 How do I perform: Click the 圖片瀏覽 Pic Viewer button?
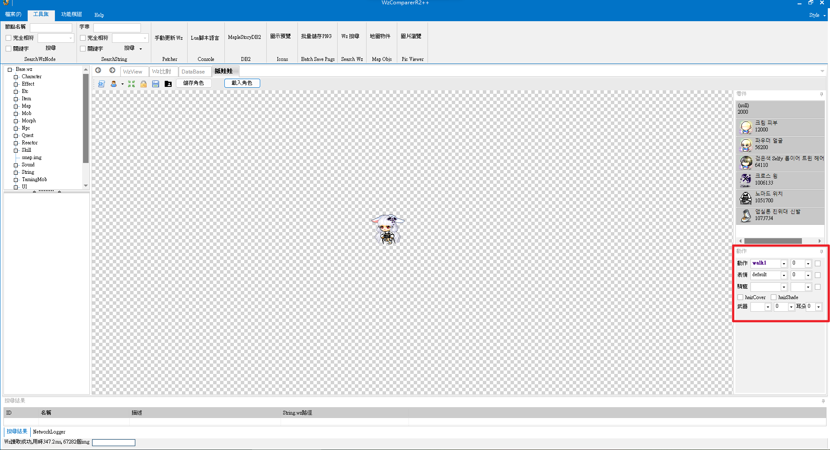pyautogui.click(x=411, y=36)
